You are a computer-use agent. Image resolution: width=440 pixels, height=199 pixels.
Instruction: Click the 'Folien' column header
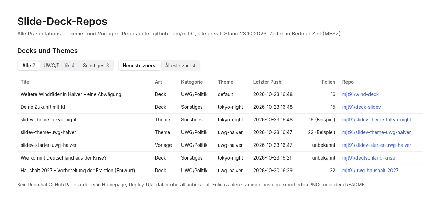(329, 82)
